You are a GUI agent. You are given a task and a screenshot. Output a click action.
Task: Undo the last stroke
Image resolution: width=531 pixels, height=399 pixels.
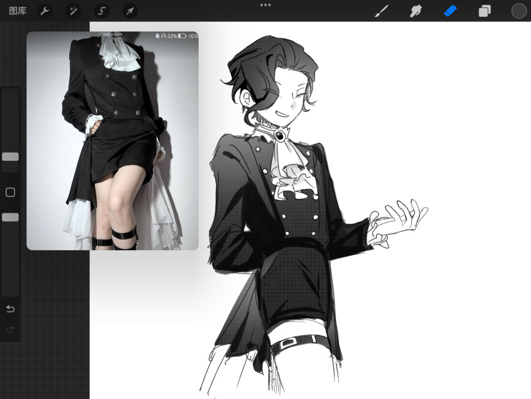(10, 309)
